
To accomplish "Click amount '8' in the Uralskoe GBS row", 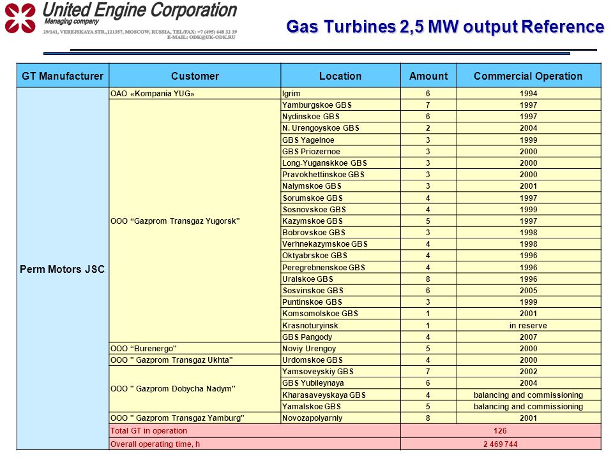I will (x=428, y=279).
